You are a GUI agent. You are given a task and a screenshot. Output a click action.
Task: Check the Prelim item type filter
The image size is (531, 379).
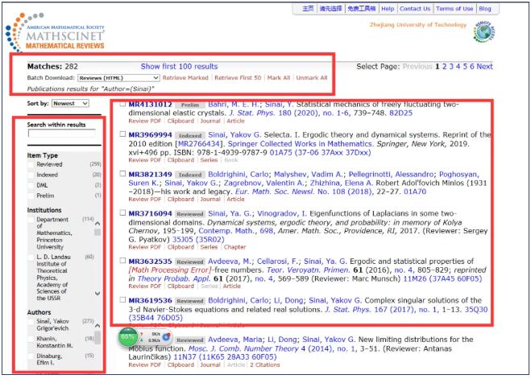[x=31, y=196]
